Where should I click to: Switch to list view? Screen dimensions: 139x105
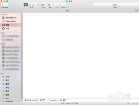(x=29, y=5)
